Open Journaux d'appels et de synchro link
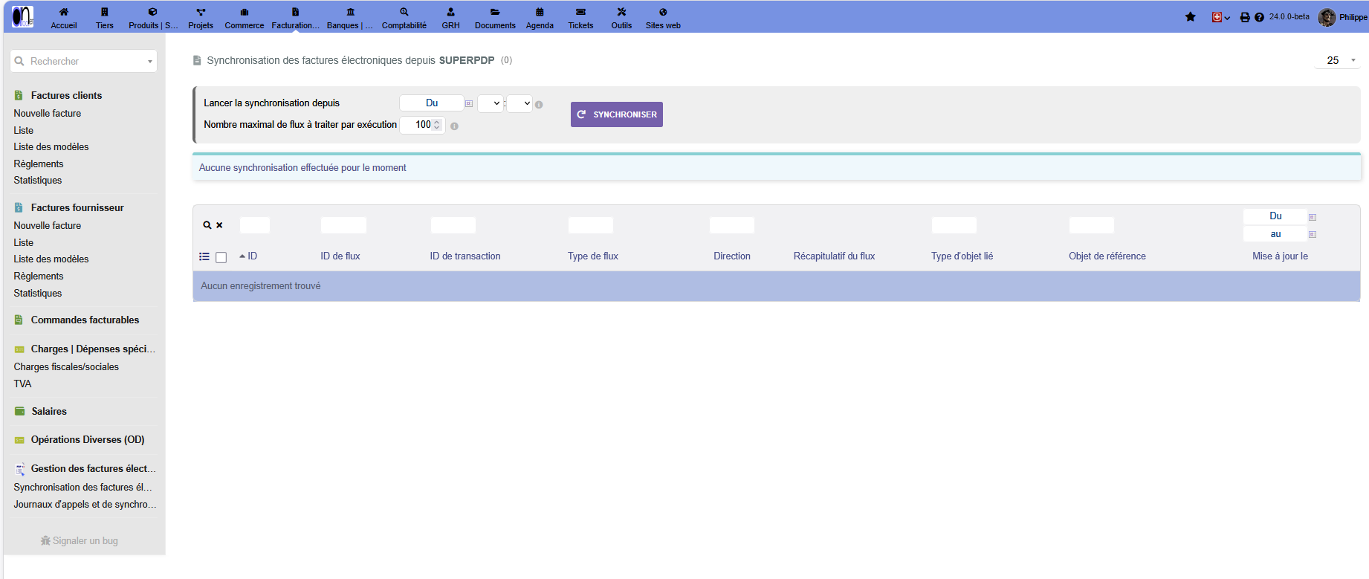Viewport: 1369px width, 579px height. [x=85, y=504]
